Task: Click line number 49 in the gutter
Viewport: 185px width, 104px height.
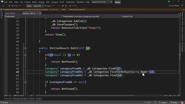Action: click(x=17, y=72)
